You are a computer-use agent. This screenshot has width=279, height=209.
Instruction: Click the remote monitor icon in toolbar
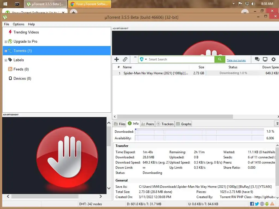(x=265, y=59)
